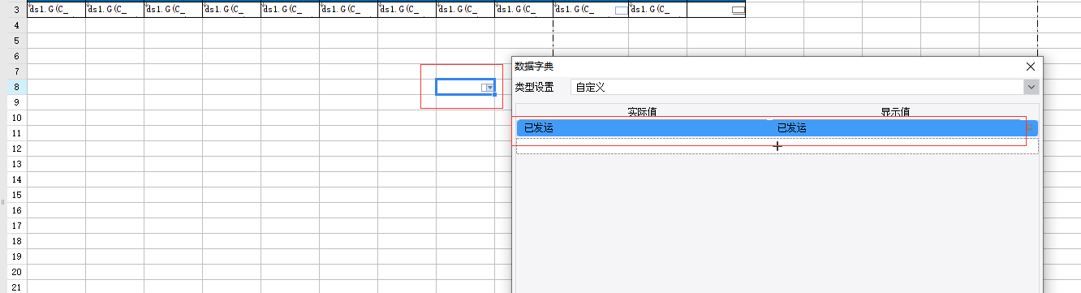The height and width of the screenshot is (293, 1081).
Task: Select row header 5
Action: pyautogui.click(x=17, y=41)
